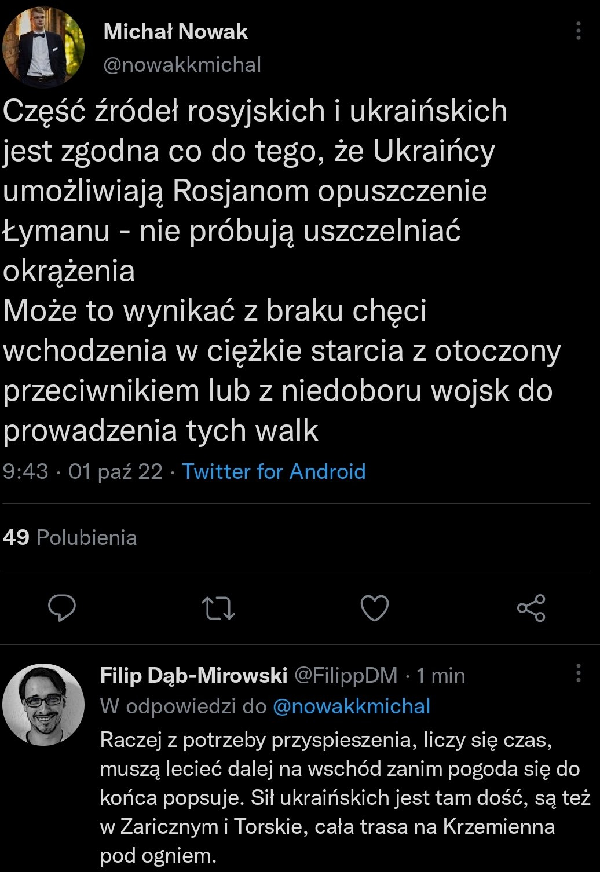View the 49 Polubienia likes list
Screen dimensions: 600x872
tap(69, 537)
